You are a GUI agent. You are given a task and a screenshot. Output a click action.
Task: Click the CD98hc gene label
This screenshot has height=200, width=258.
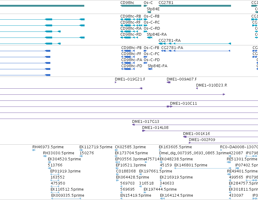[127, 3]
